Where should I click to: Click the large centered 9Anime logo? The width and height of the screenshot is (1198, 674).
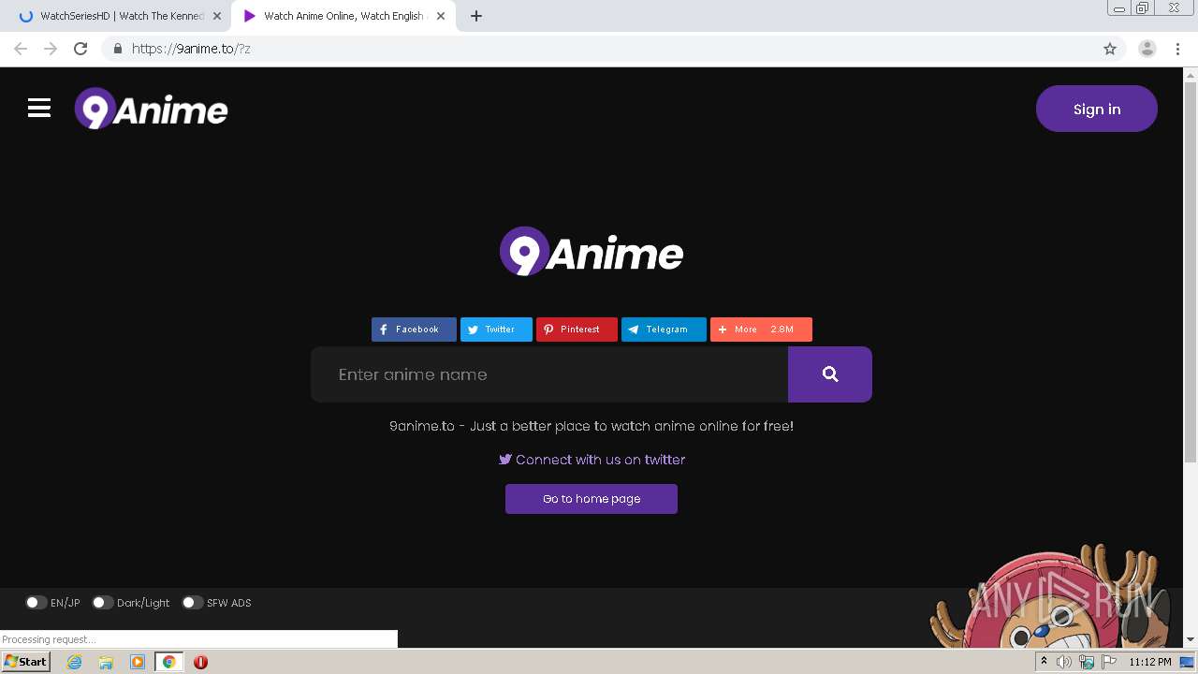pos(592,252)
